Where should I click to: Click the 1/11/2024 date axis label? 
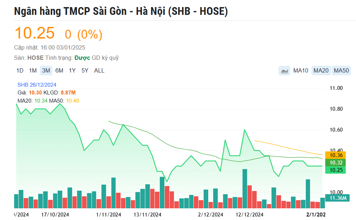click(x=109, y=215)
